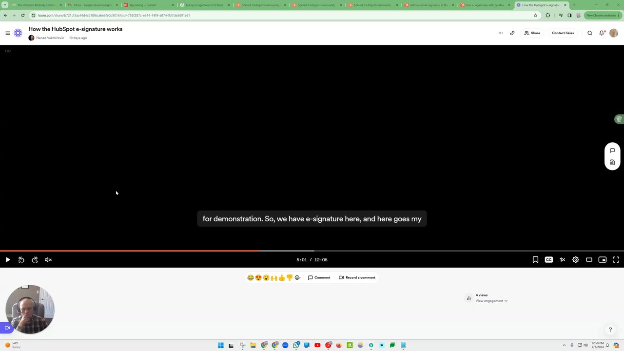Toggle the Chrome side panel
This screenshot has width=624, height=351.
coord(569,15)
